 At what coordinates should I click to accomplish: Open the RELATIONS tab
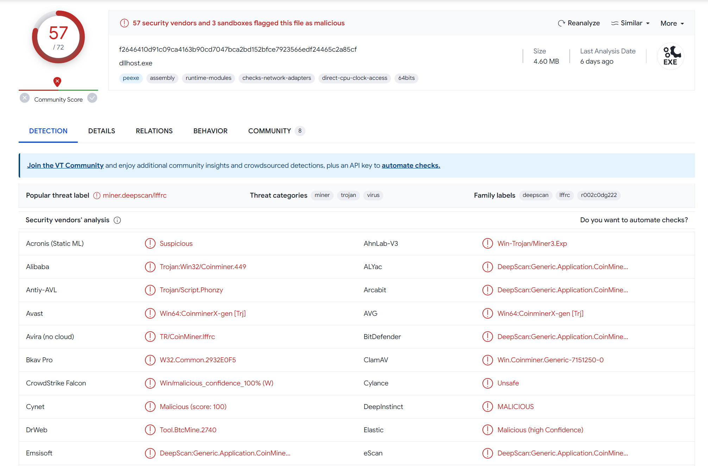154,131
